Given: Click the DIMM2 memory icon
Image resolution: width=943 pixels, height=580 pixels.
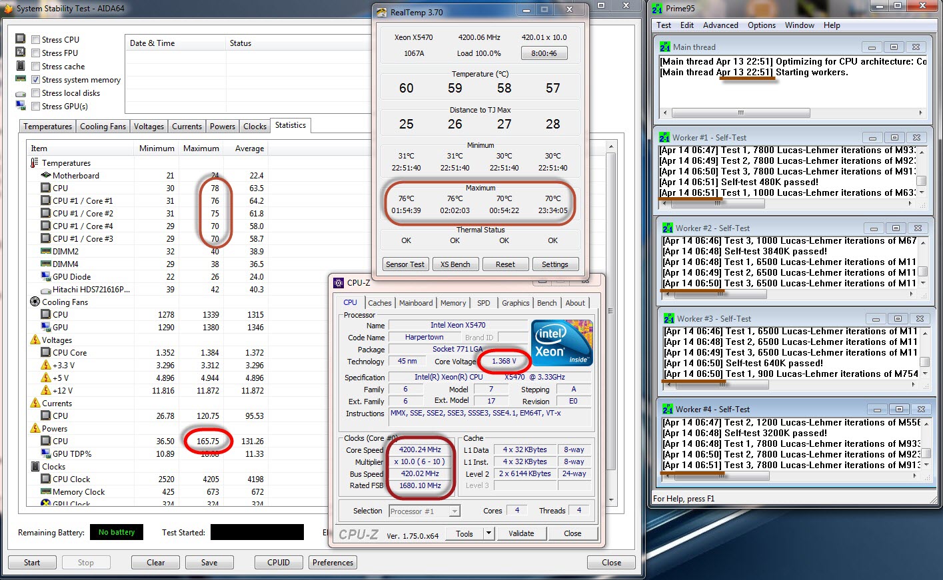Looking at the screenshot, I should pyautogui.click(x=46, y=252).
